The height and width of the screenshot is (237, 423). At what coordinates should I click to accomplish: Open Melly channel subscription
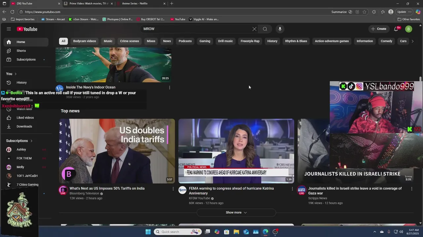coord(26,167)
